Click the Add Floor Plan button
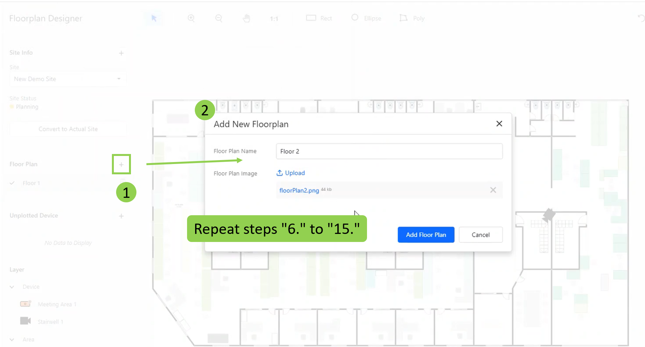 [426, 235]
